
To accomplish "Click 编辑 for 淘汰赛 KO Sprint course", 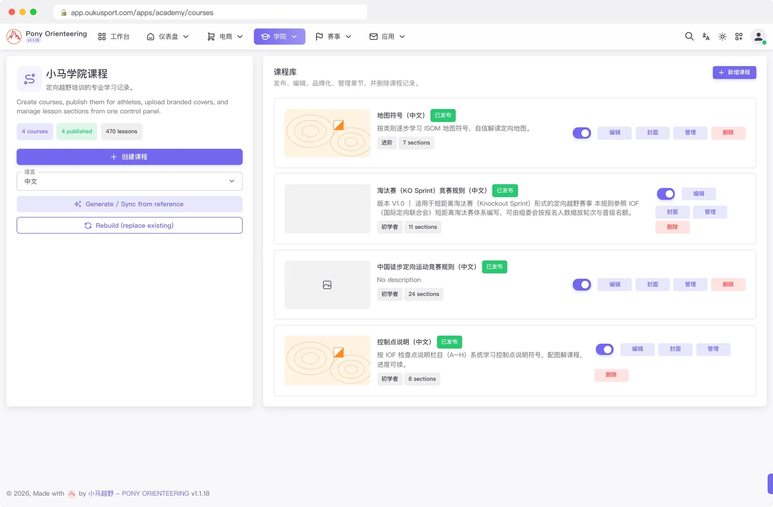I will click(699, 194).
